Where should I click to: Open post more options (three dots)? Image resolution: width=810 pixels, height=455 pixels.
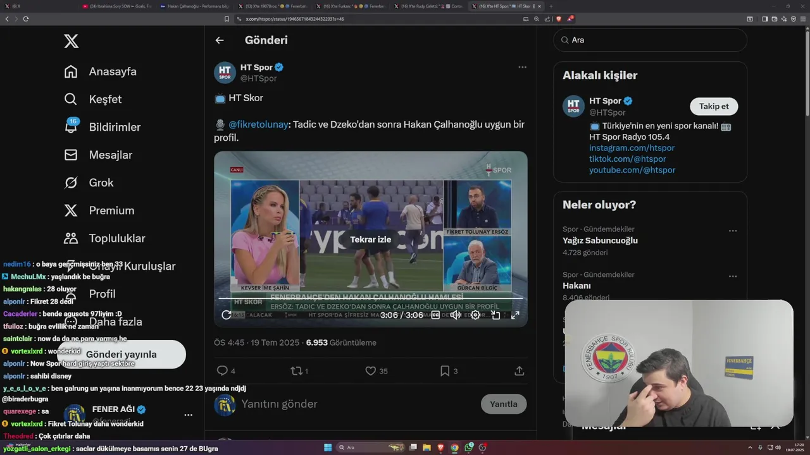click(522, 67)
